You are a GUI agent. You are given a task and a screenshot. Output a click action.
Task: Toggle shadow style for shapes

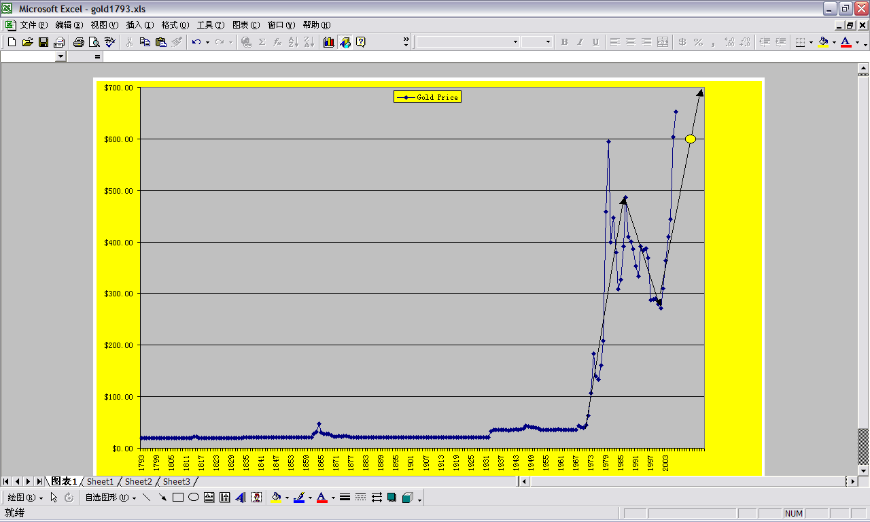[x=391, y=497]
